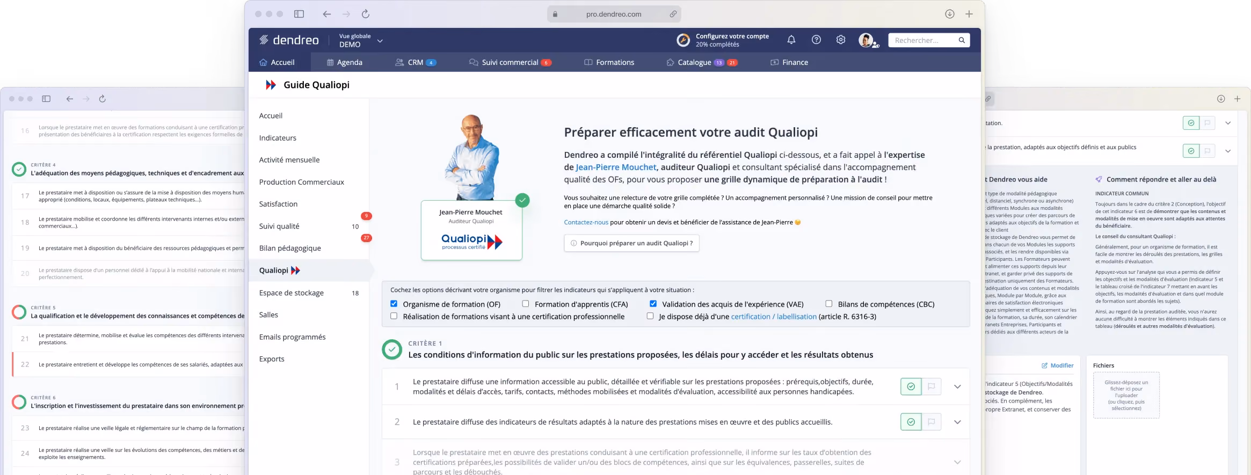Open the Suivi commercial tab

click(510, 62)
